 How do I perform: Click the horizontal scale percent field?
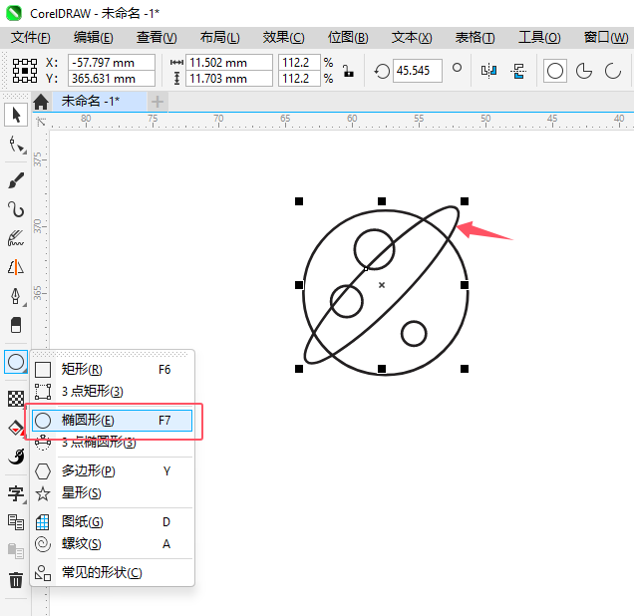click(x=299, y=63)
